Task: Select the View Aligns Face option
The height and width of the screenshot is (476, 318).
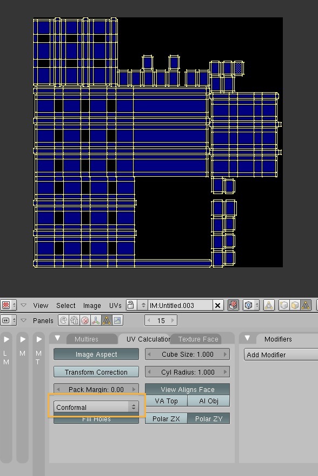Action: [x=188, y=389]
